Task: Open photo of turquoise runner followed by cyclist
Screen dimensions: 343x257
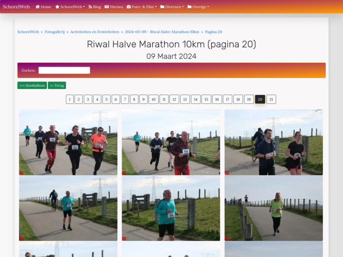Action: [68, 208]
